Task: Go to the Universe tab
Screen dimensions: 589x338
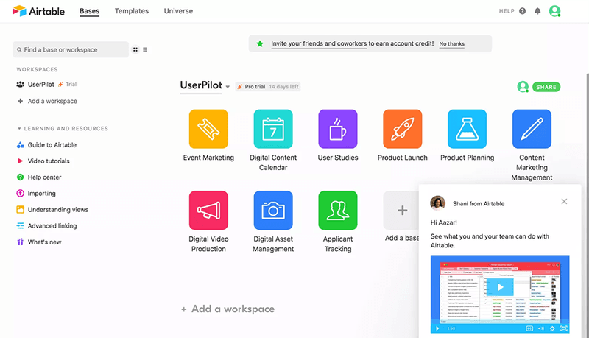Action: (178, 11)
